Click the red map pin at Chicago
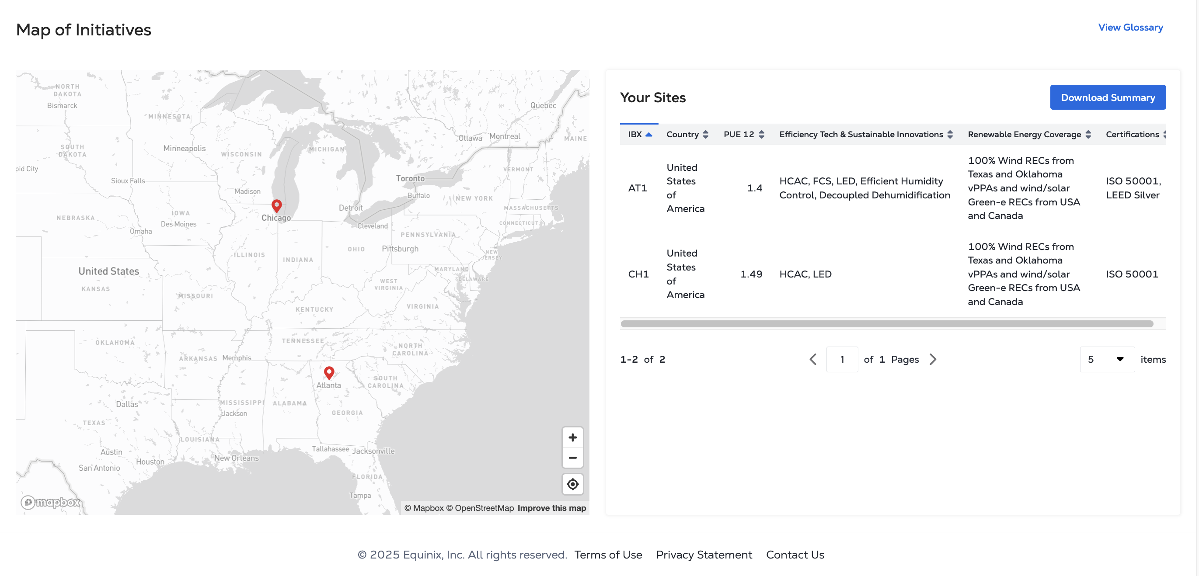 (276, 206)
